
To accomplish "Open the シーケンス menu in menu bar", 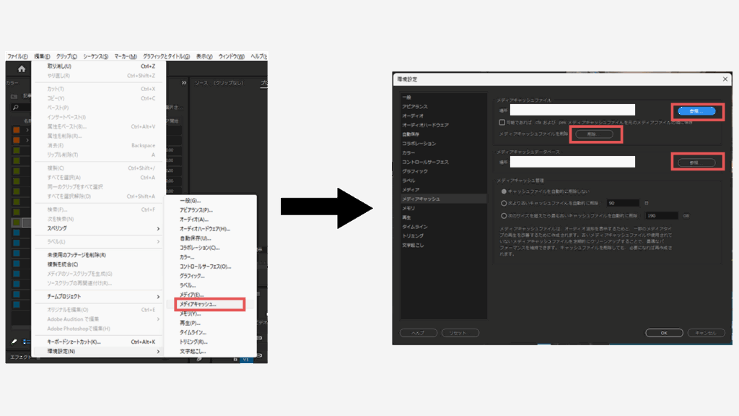I will point(95,56).
